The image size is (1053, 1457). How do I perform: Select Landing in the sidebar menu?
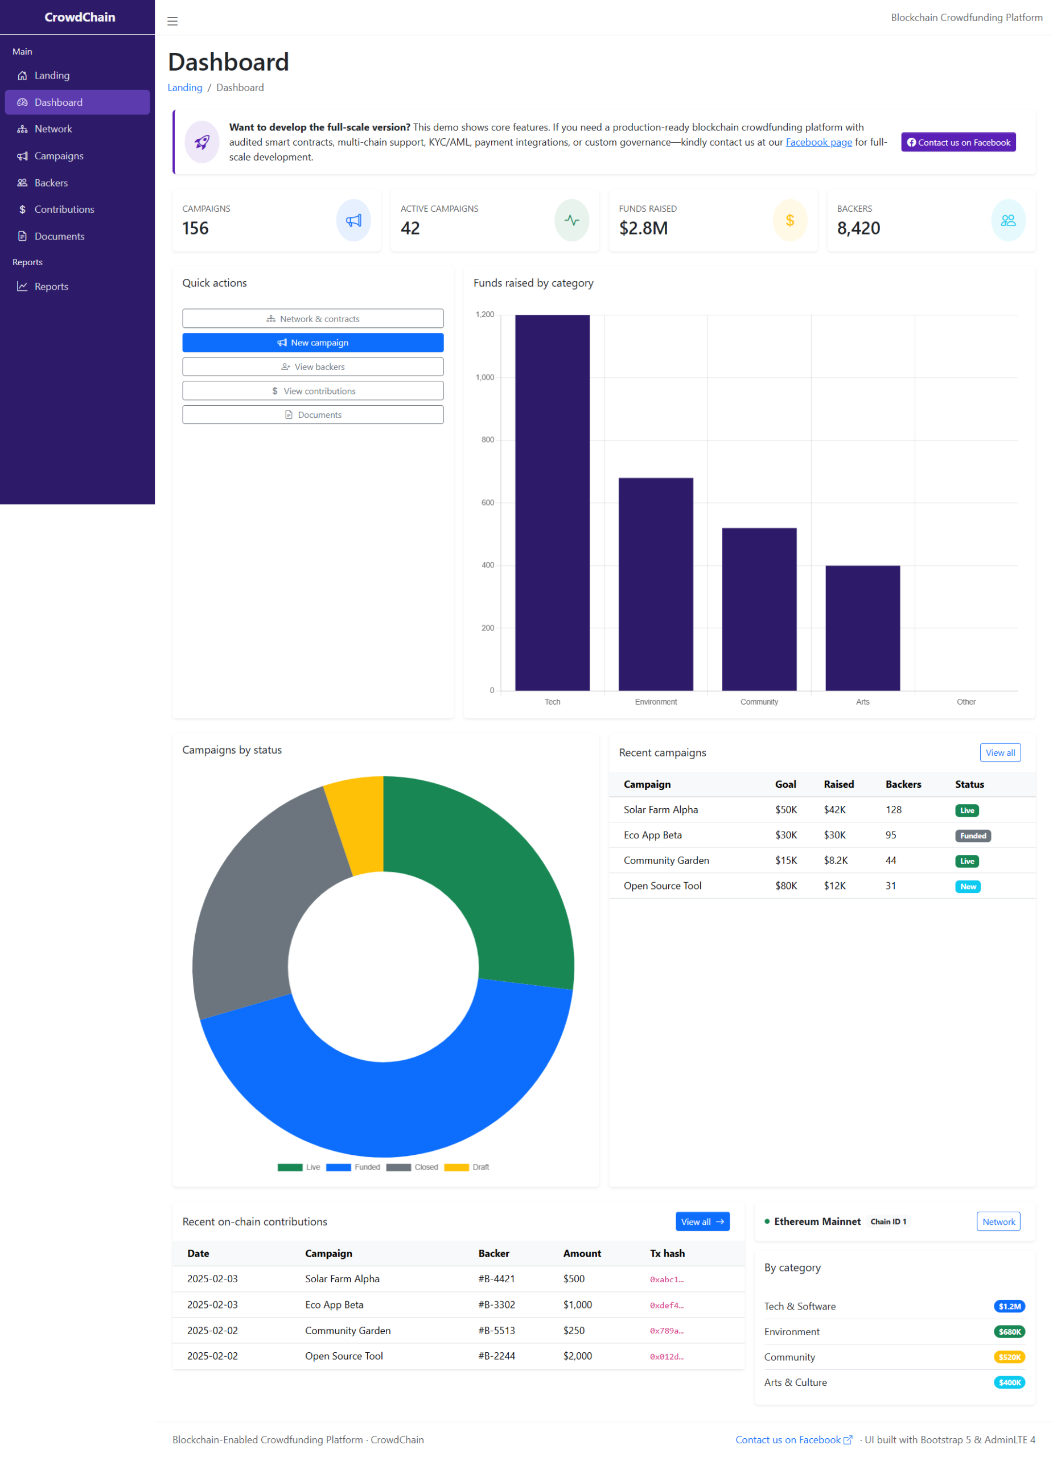(x=51, y=75)
